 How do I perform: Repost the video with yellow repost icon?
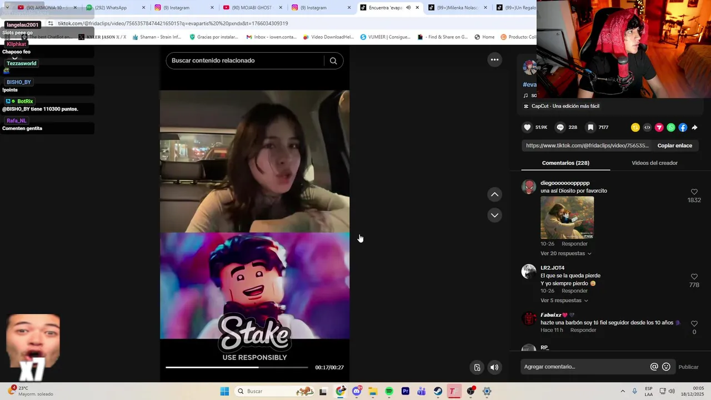tap(635, 127)
